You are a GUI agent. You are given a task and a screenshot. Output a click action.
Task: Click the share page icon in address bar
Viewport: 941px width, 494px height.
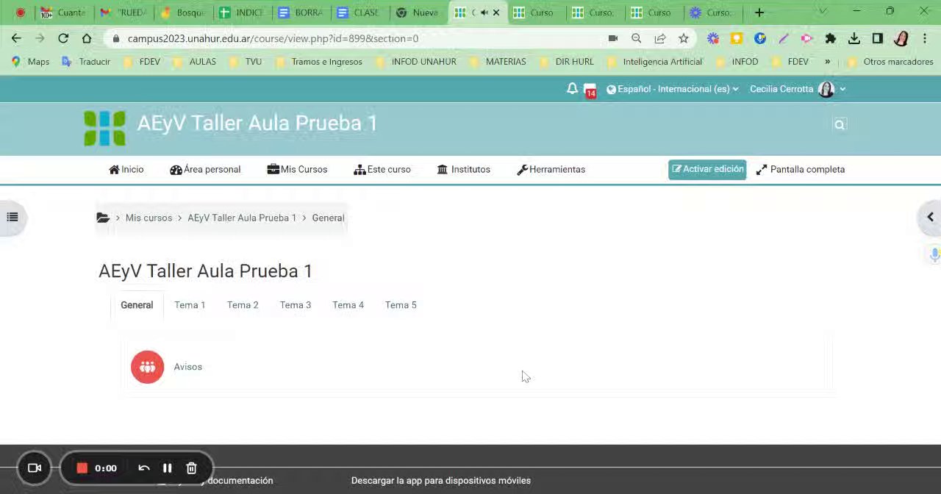[660, 38]
